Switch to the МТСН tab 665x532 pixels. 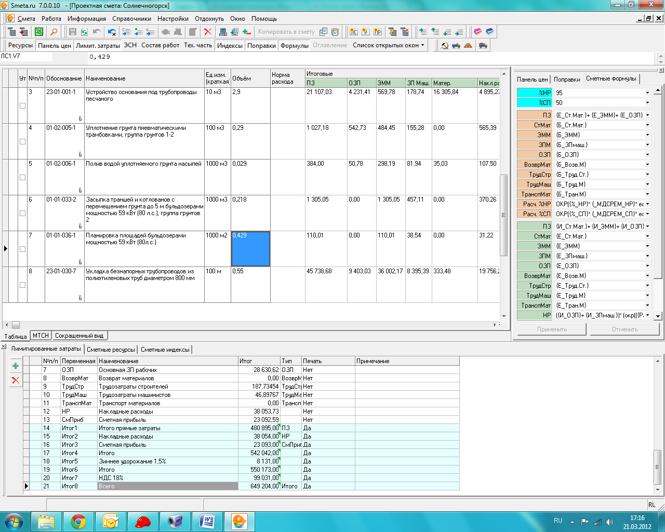tap(41, 336)
